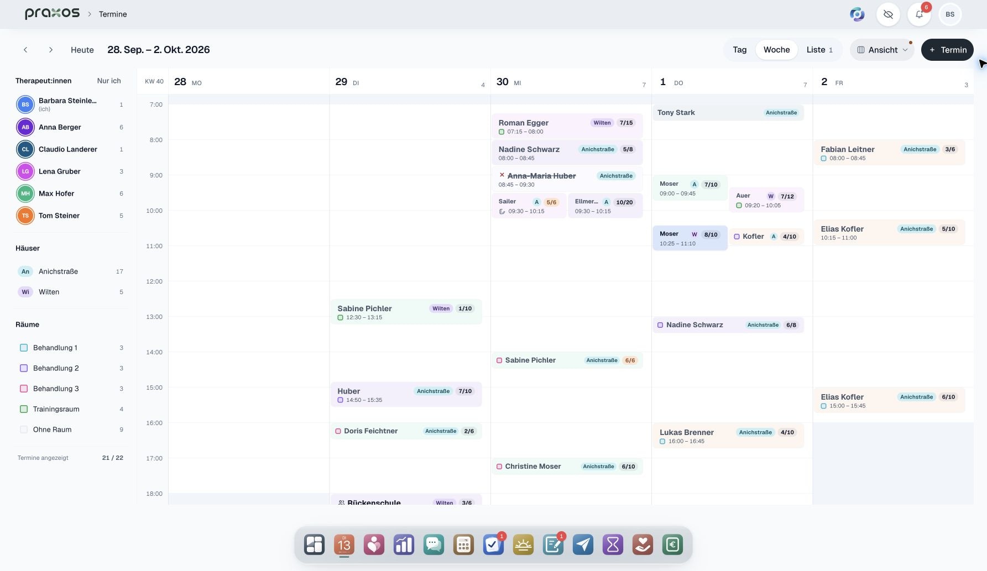Click Nur ich filter link
987x571 pixels.
(x=109, y=81)
